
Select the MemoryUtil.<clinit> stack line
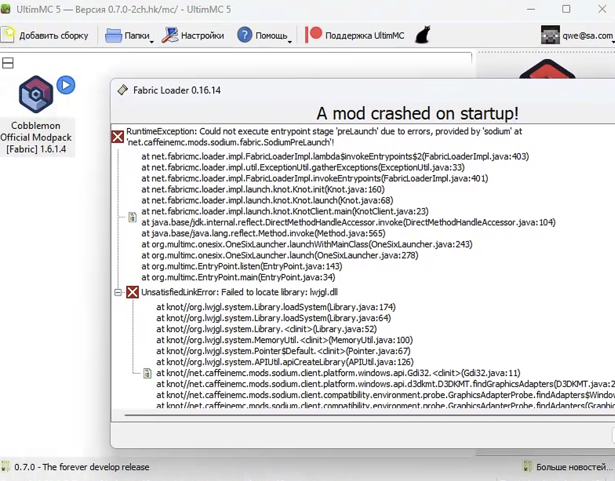284,340
